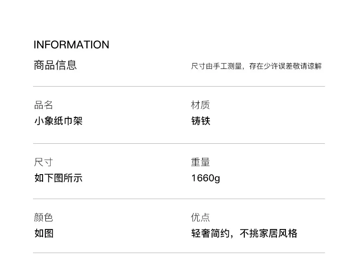Select the 商品信息 title text
Viewport: 358px width, 273px height.
click(55, 65)
